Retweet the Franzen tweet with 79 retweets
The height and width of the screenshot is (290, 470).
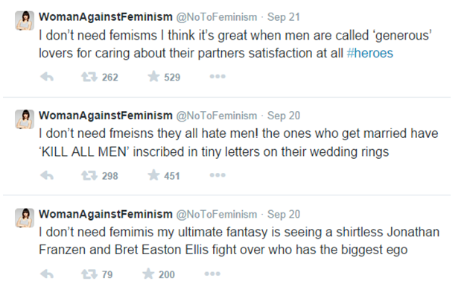coord(89,274)
